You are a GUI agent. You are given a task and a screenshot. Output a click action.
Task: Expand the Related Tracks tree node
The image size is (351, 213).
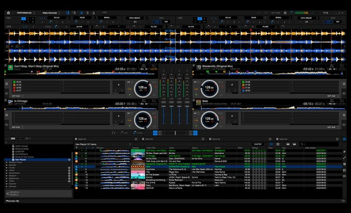(7, 162)
